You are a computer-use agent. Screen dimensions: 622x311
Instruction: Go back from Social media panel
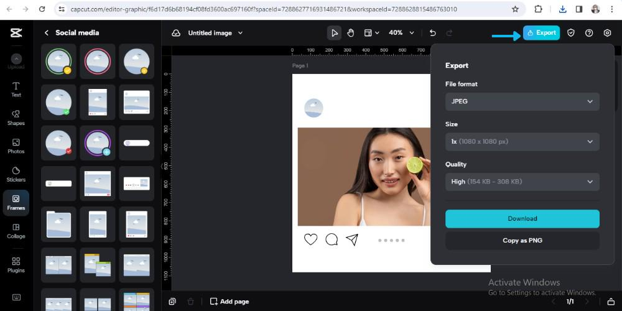[x=47, y=33]
